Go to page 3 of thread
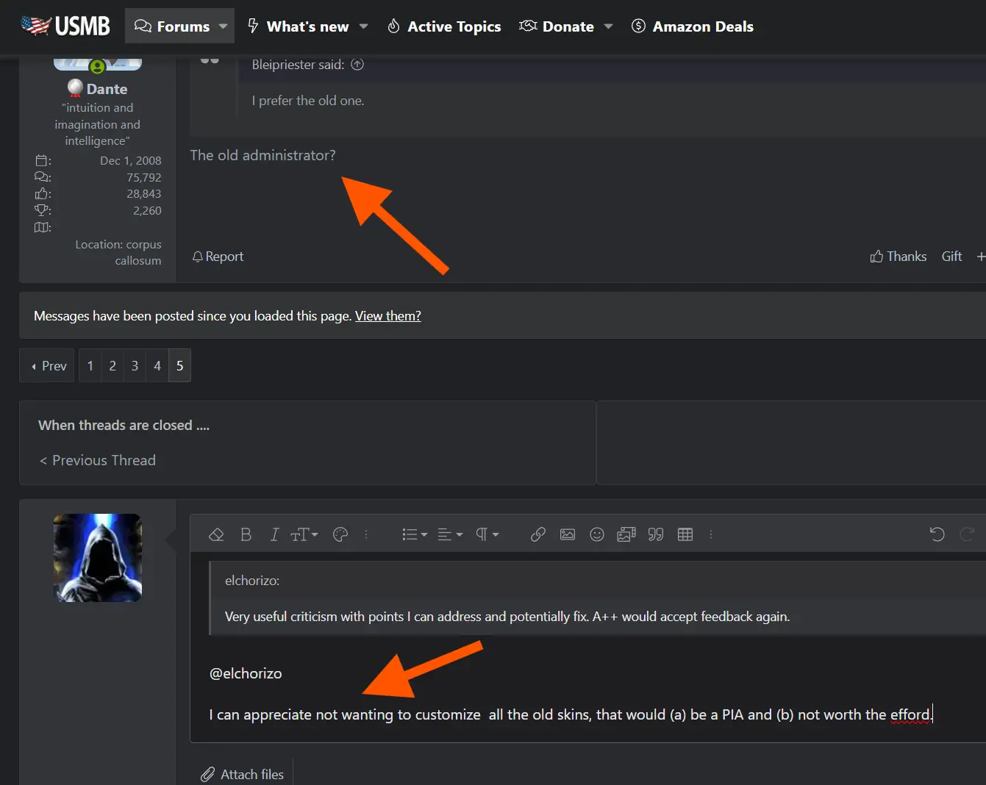Image resolution: width=986 pixels, height=785 pixels. click(x=135, y=365)
